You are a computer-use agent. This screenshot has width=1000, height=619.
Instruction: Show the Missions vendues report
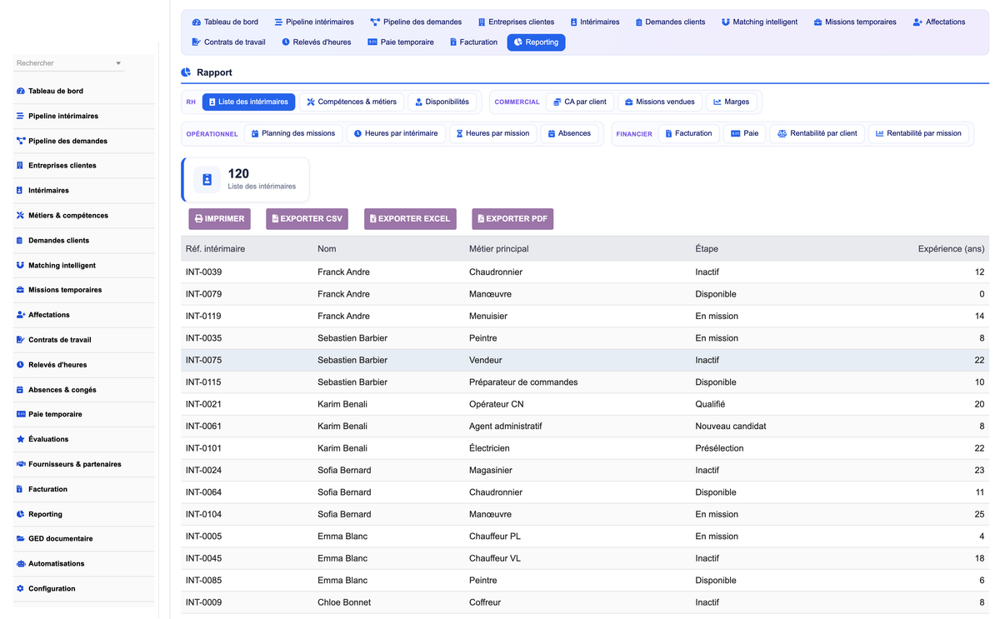[x=660, y=102]
